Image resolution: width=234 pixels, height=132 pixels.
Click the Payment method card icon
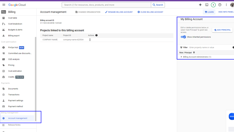(x=3, y=107)
